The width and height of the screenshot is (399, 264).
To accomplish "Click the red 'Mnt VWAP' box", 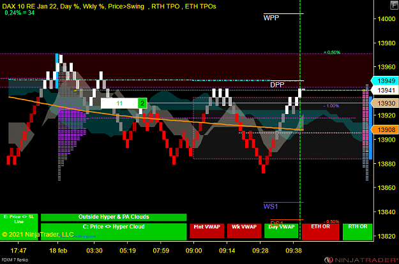I will click(x=207, y=231).
